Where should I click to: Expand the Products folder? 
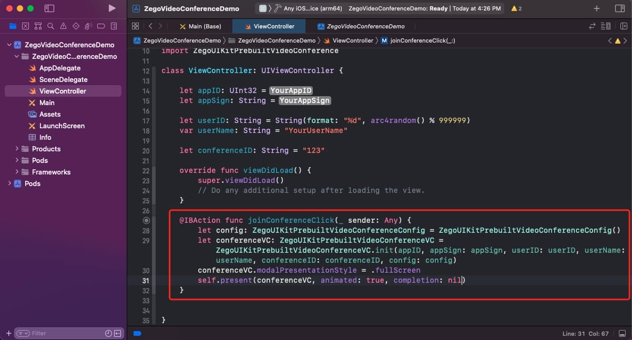pyautogui.click(x=17, y=149)
